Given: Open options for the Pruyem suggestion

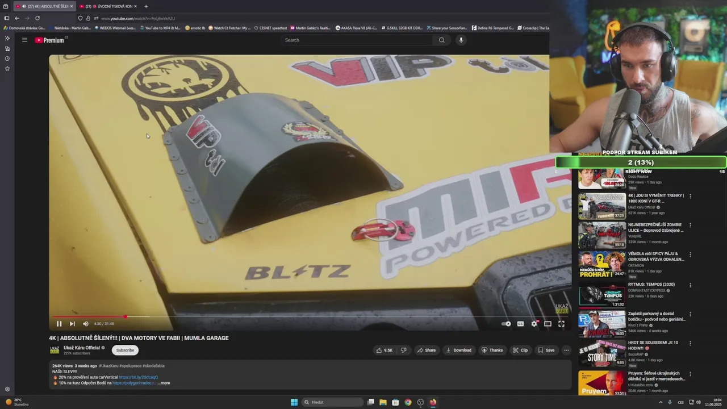Looking at the screenshot, I should 690,374.
